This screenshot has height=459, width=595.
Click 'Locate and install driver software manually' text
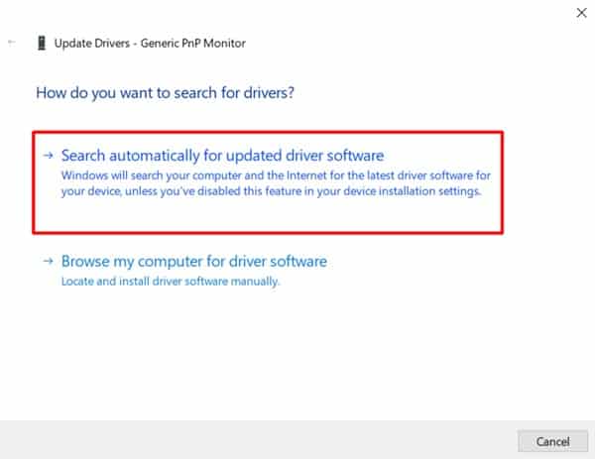click(x=171, y=282)
